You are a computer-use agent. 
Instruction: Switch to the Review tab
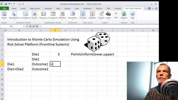point(67,8)
